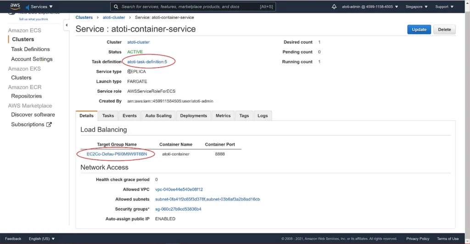Switch to the Details tab
The width and height of the screenshot is (470, 244).
point(87,115)
